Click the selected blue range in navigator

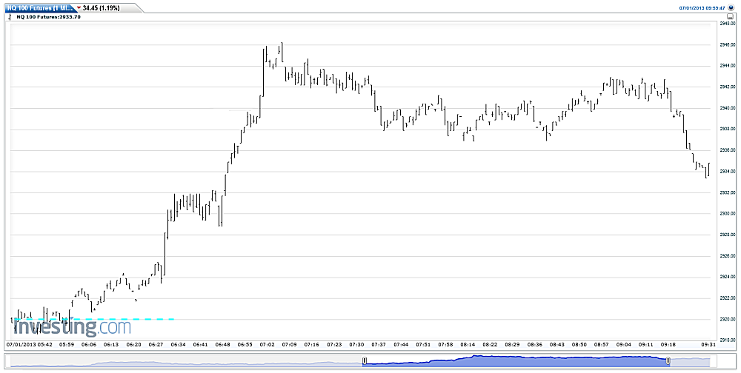coord(516,361)
